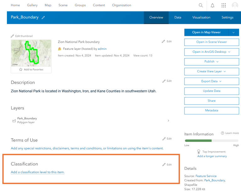Screen dimensions: 241x193
Task: Switch to the Data tab
Action: [178, 18]
